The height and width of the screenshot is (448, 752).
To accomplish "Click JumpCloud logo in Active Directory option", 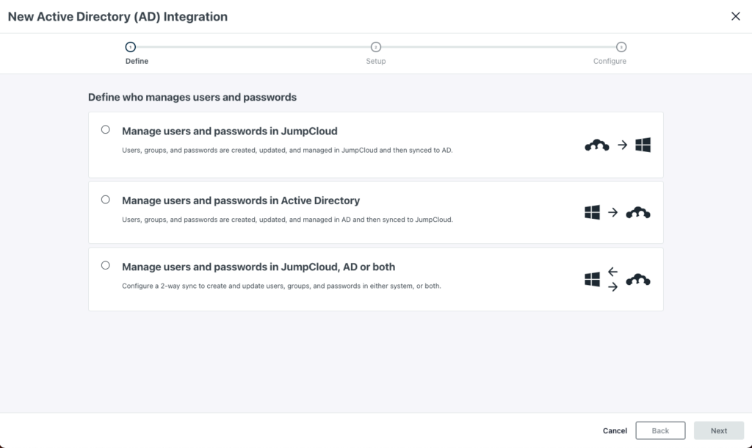I will (x=638, y=213).
